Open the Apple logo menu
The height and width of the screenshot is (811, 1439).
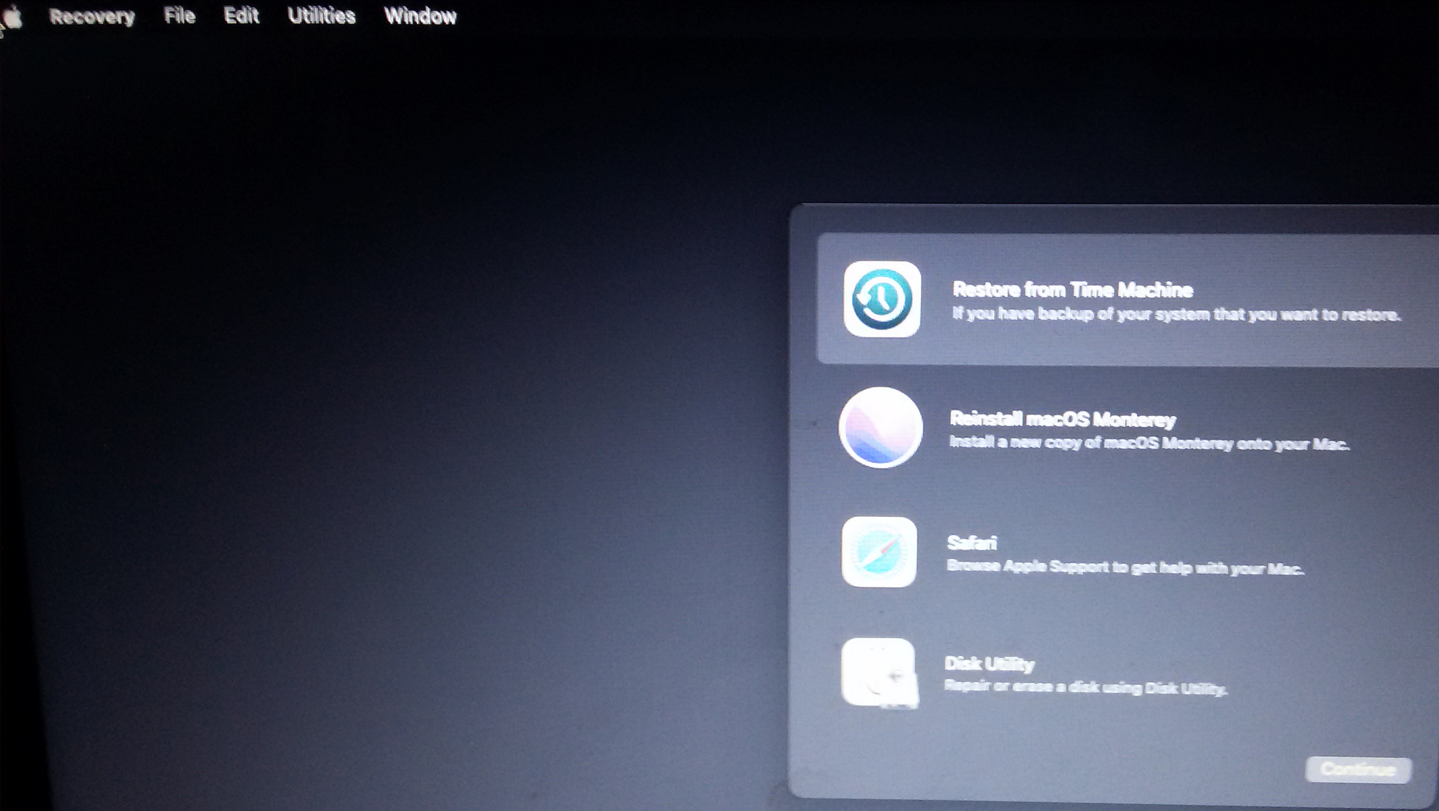[x=13, y=17]
